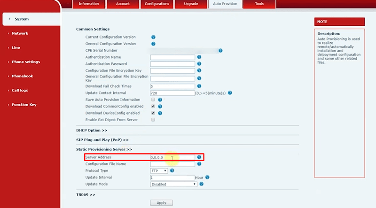Toggle Enable Get Digest From Server checkbox

[x=153, y=120]
